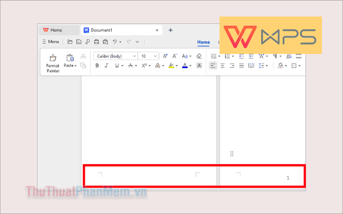Image resolution: width=343 pixels, height=214 pixels.
Task: Decrease paragraph indent
Action: click(x=241, y=56)
